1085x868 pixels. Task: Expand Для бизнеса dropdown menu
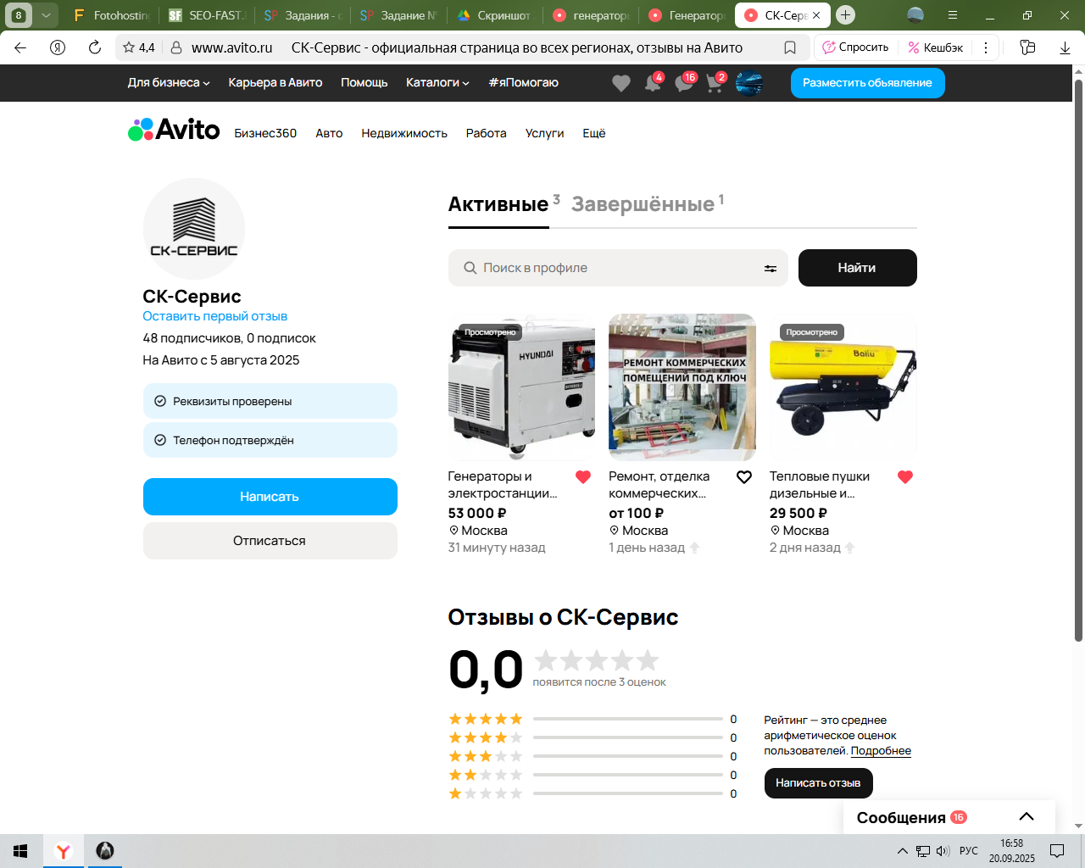coord(169,83)
